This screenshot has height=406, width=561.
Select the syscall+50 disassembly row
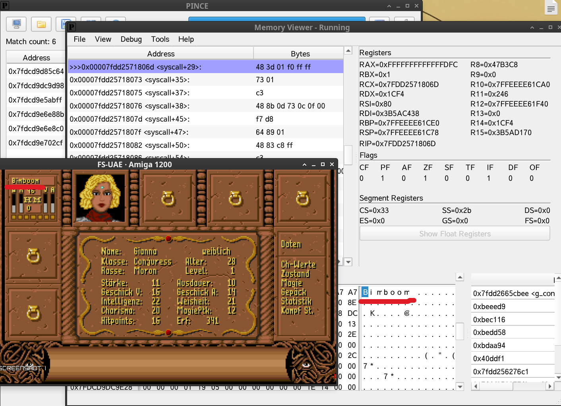pos(205,145)
